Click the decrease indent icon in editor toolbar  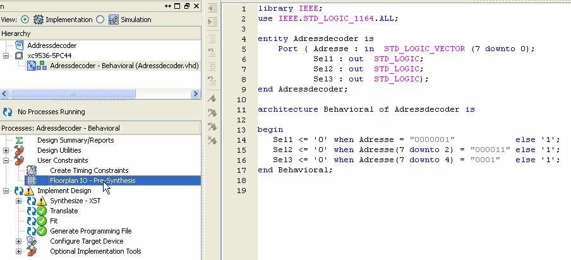(x=212, y=8)
